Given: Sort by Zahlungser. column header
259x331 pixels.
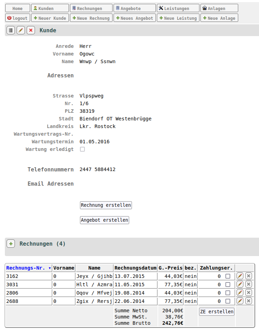Looking at the screenshot, I should (216, 268).
